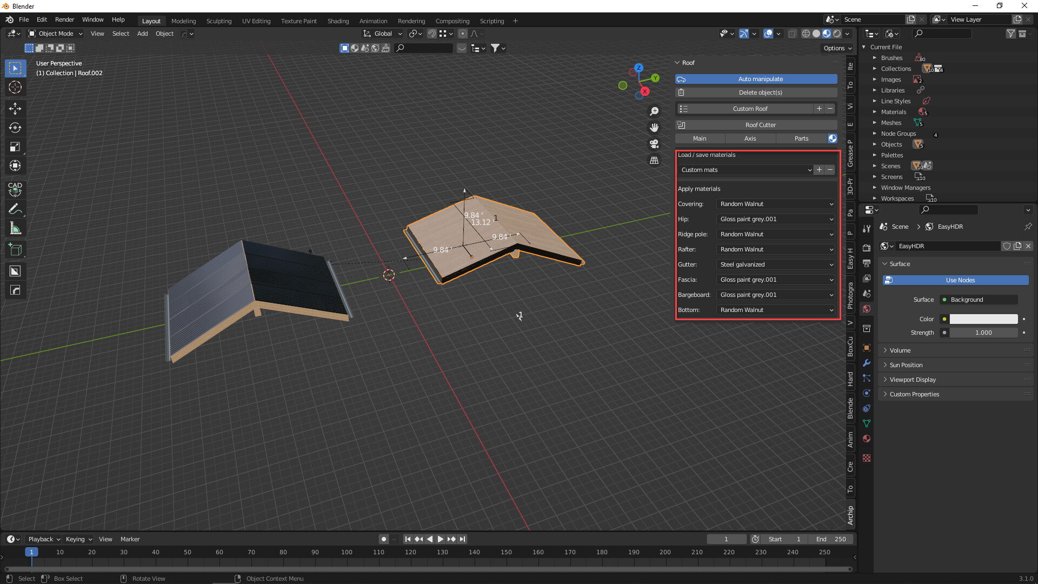Activate the 3D Cursor tool
This screenshot has width=1038, height=584.
point(15,87)
